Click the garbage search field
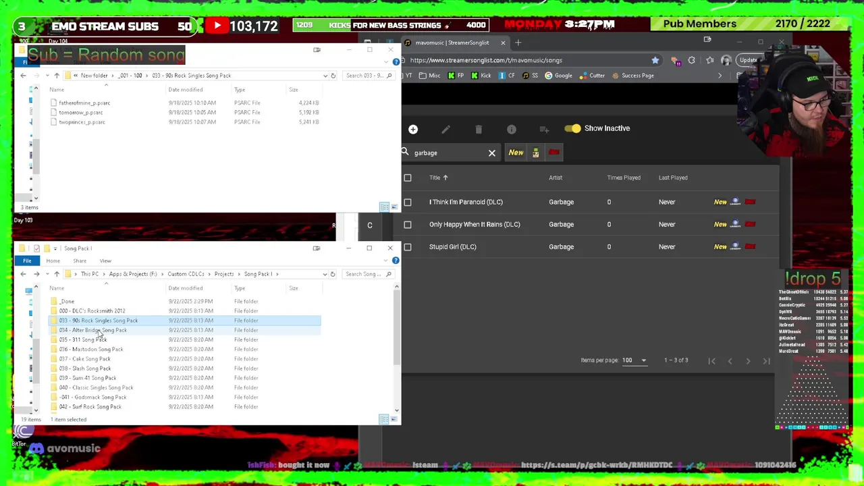The height and width of the screenshot is (486, 864). pos(449,153)
